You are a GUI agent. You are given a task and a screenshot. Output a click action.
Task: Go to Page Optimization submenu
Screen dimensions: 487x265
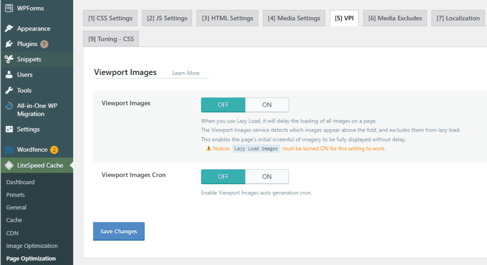(x=31, y=258)
